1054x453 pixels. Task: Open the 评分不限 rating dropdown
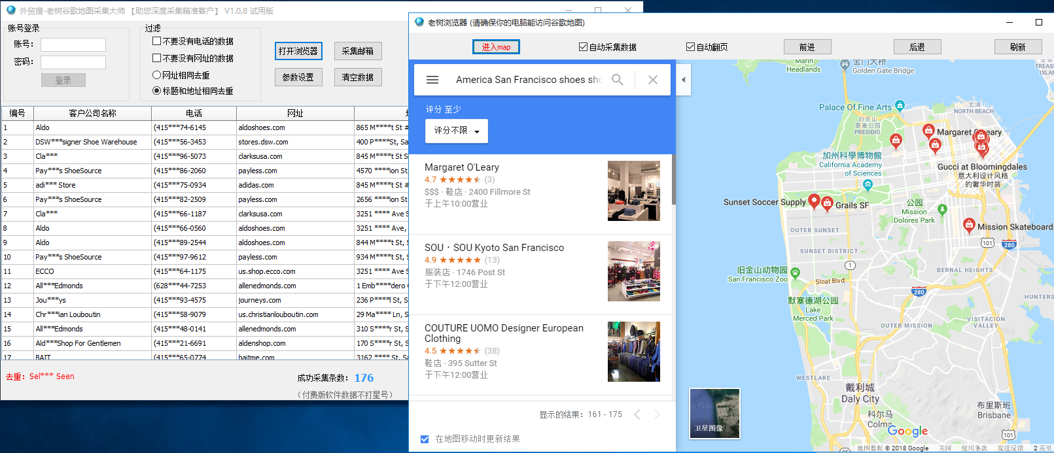pos(457,131)
